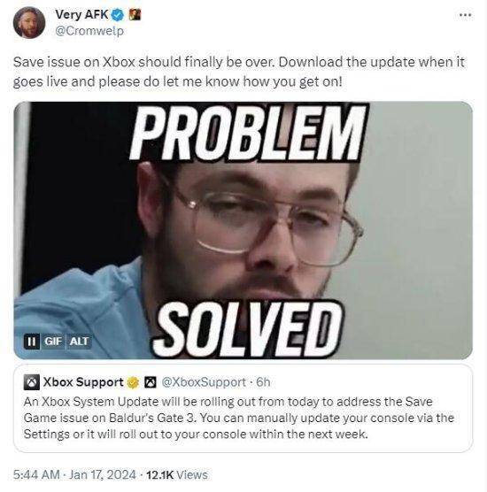The image size is (487, 492).
Task: Open the @Cromwelp handle link
Action: tap(89, 31)
